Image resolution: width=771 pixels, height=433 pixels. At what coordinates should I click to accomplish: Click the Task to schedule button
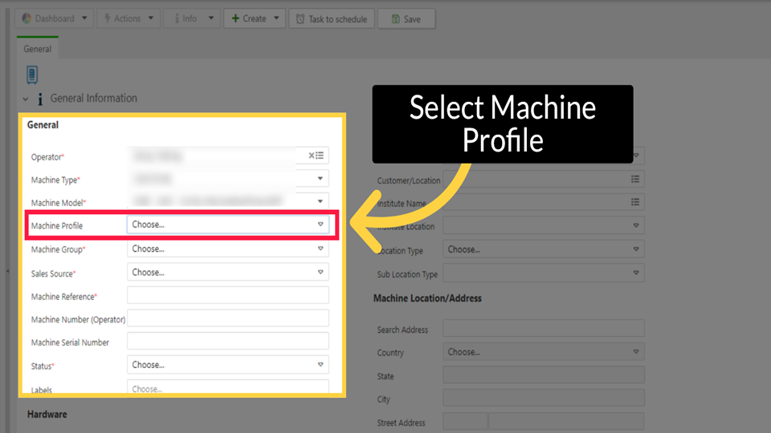(x=331, y=18)
